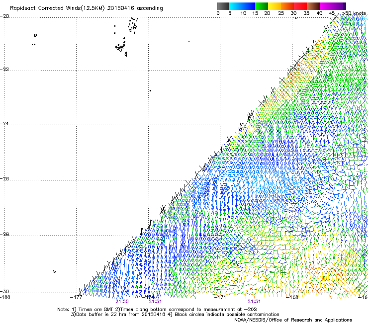Click the 'NOAA/NESDIS/Office of Research and Applications' credit
Image resolution: width=368 pixels, height=323 pixels.
[x=293, y=320]
